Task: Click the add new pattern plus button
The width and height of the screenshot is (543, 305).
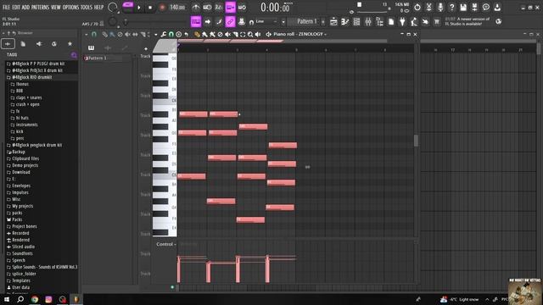Action: [323, 22]
